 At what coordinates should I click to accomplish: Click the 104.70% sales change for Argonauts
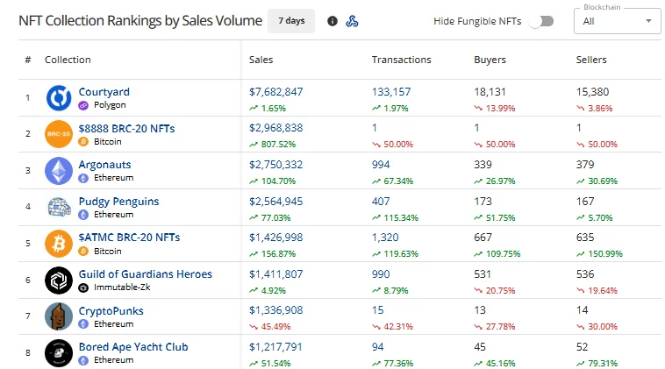(278, 181)
